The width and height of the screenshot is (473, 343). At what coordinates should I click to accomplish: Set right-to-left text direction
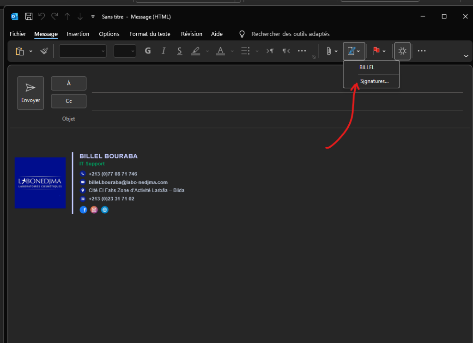pos(286,51)
